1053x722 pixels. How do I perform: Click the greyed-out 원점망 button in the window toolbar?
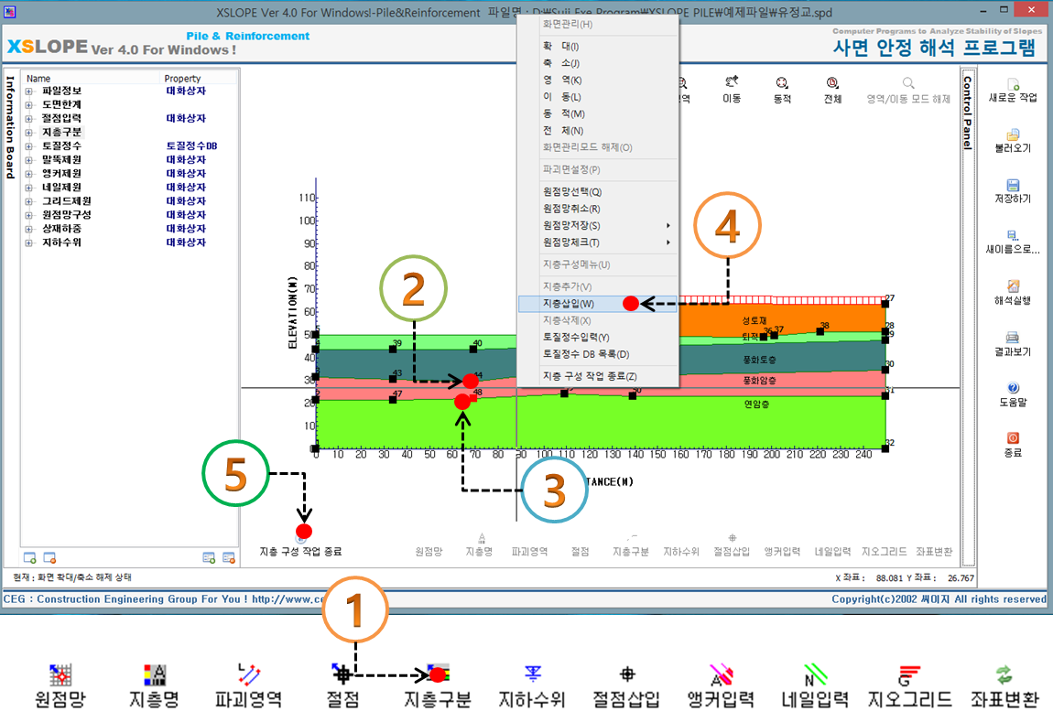point(429,552)
